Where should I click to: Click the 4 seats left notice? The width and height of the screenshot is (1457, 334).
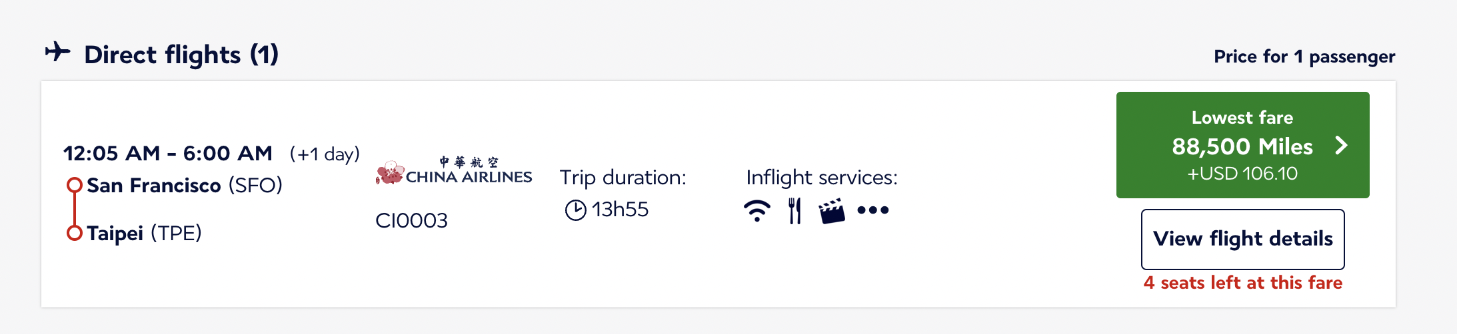[1242, 283]
